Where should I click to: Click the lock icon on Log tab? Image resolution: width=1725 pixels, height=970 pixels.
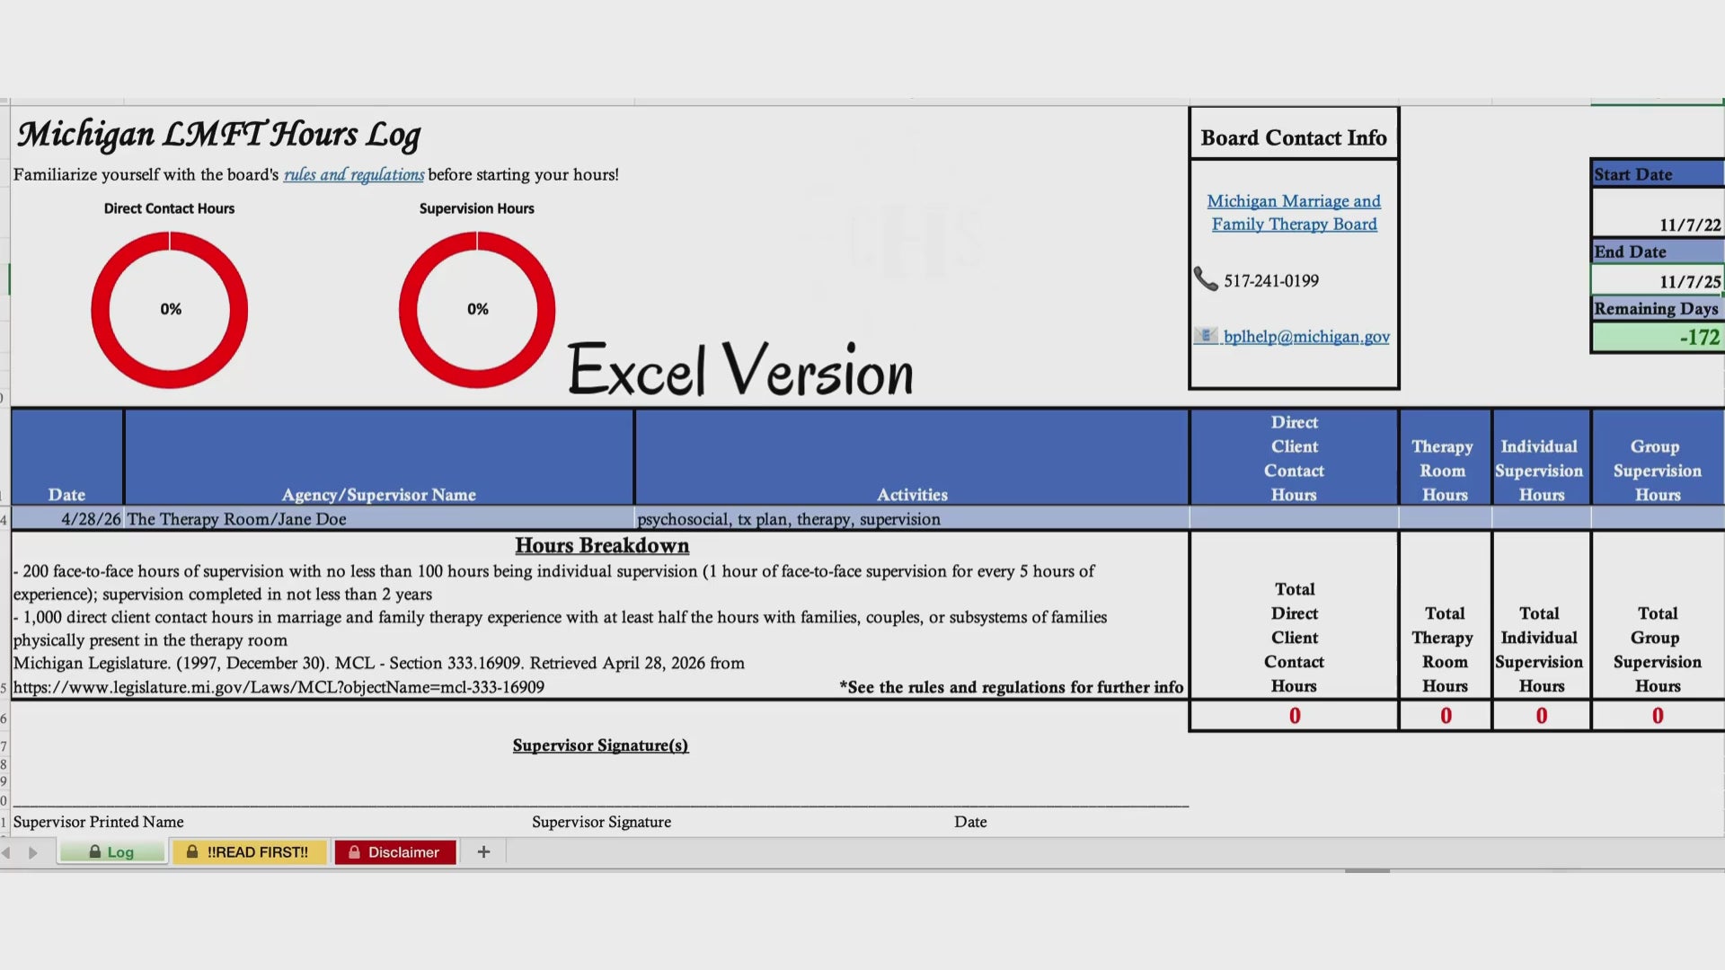tap(94, 851)
